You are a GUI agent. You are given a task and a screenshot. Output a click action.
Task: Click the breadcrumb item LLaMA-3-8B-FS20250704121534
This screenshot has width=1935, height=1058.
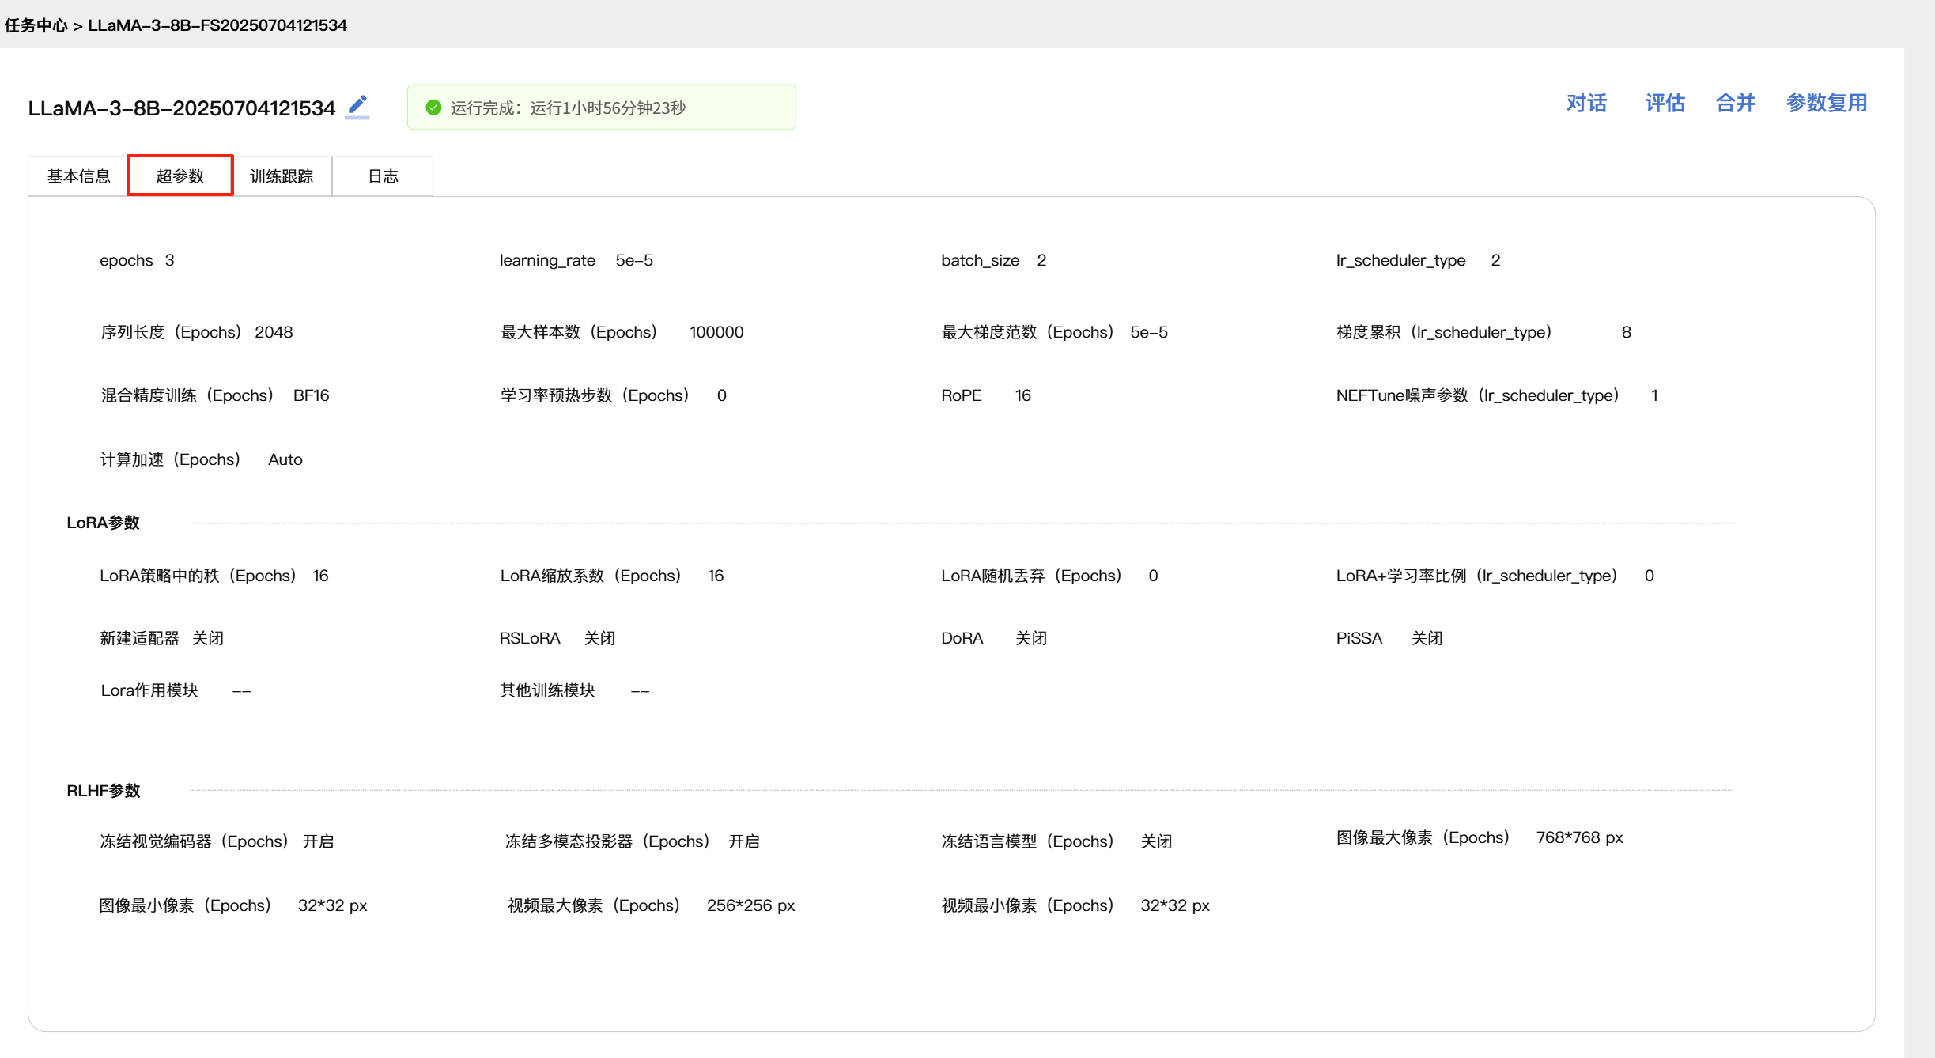(x=217, y=25)
